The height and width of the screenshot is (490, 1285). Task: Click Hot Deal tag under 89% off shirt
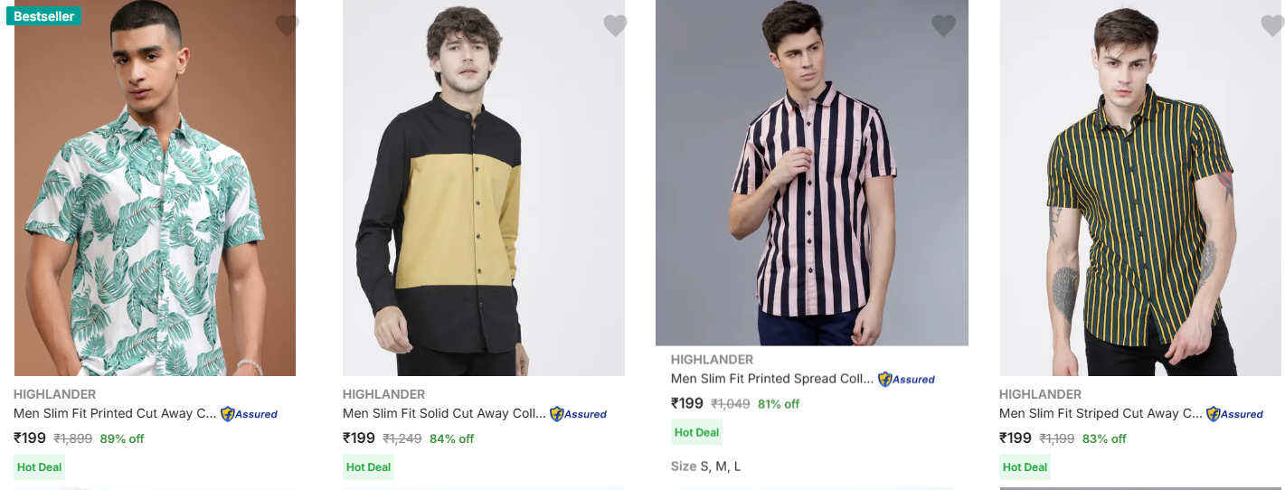pos(39,467)
